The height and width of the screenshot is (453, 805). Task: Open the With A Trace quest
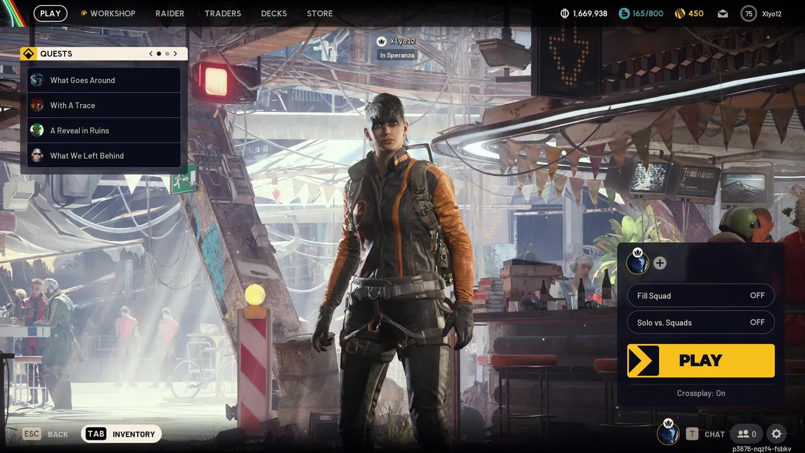pos(104,105)
